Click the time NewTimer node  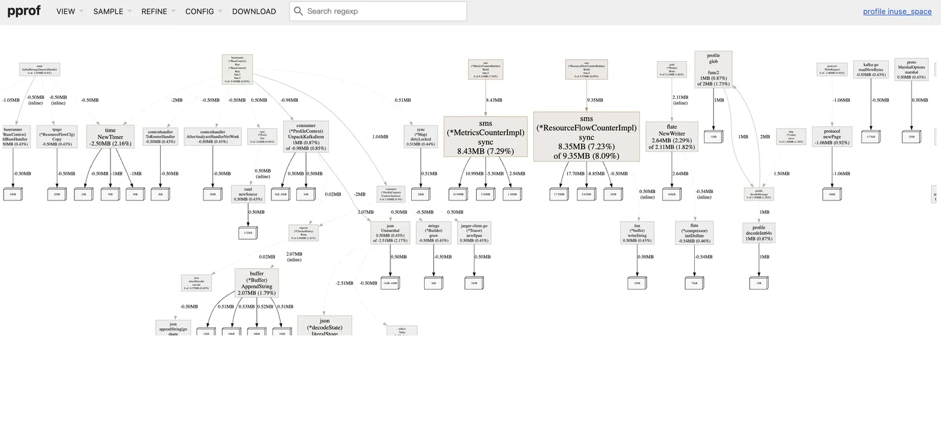coord(110,137)
